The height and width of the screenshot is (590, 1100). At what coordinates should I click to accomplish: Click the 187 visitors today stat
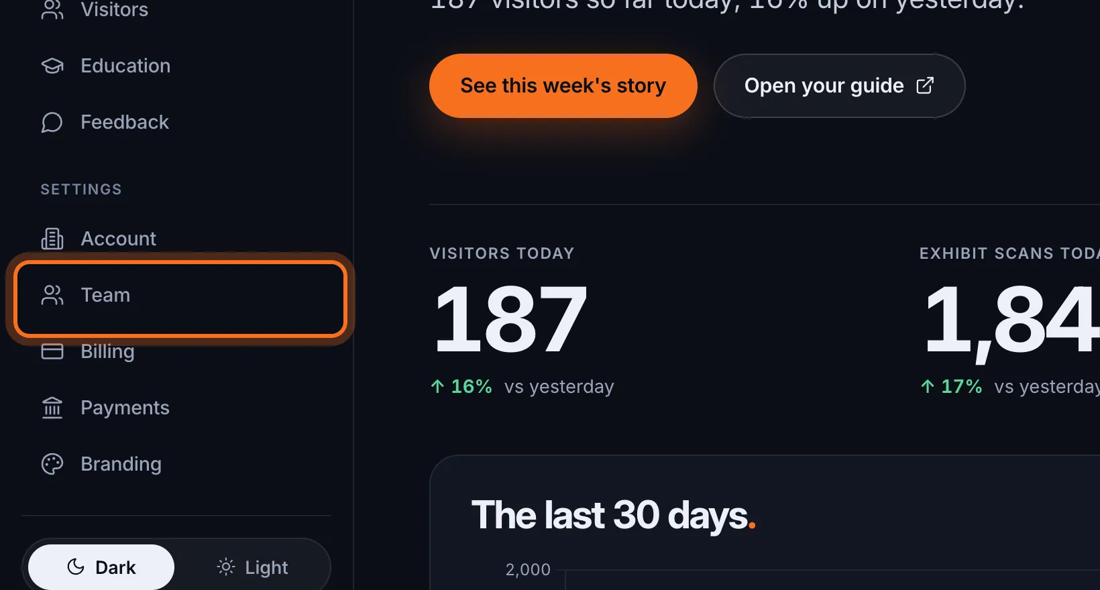point(511,319)
